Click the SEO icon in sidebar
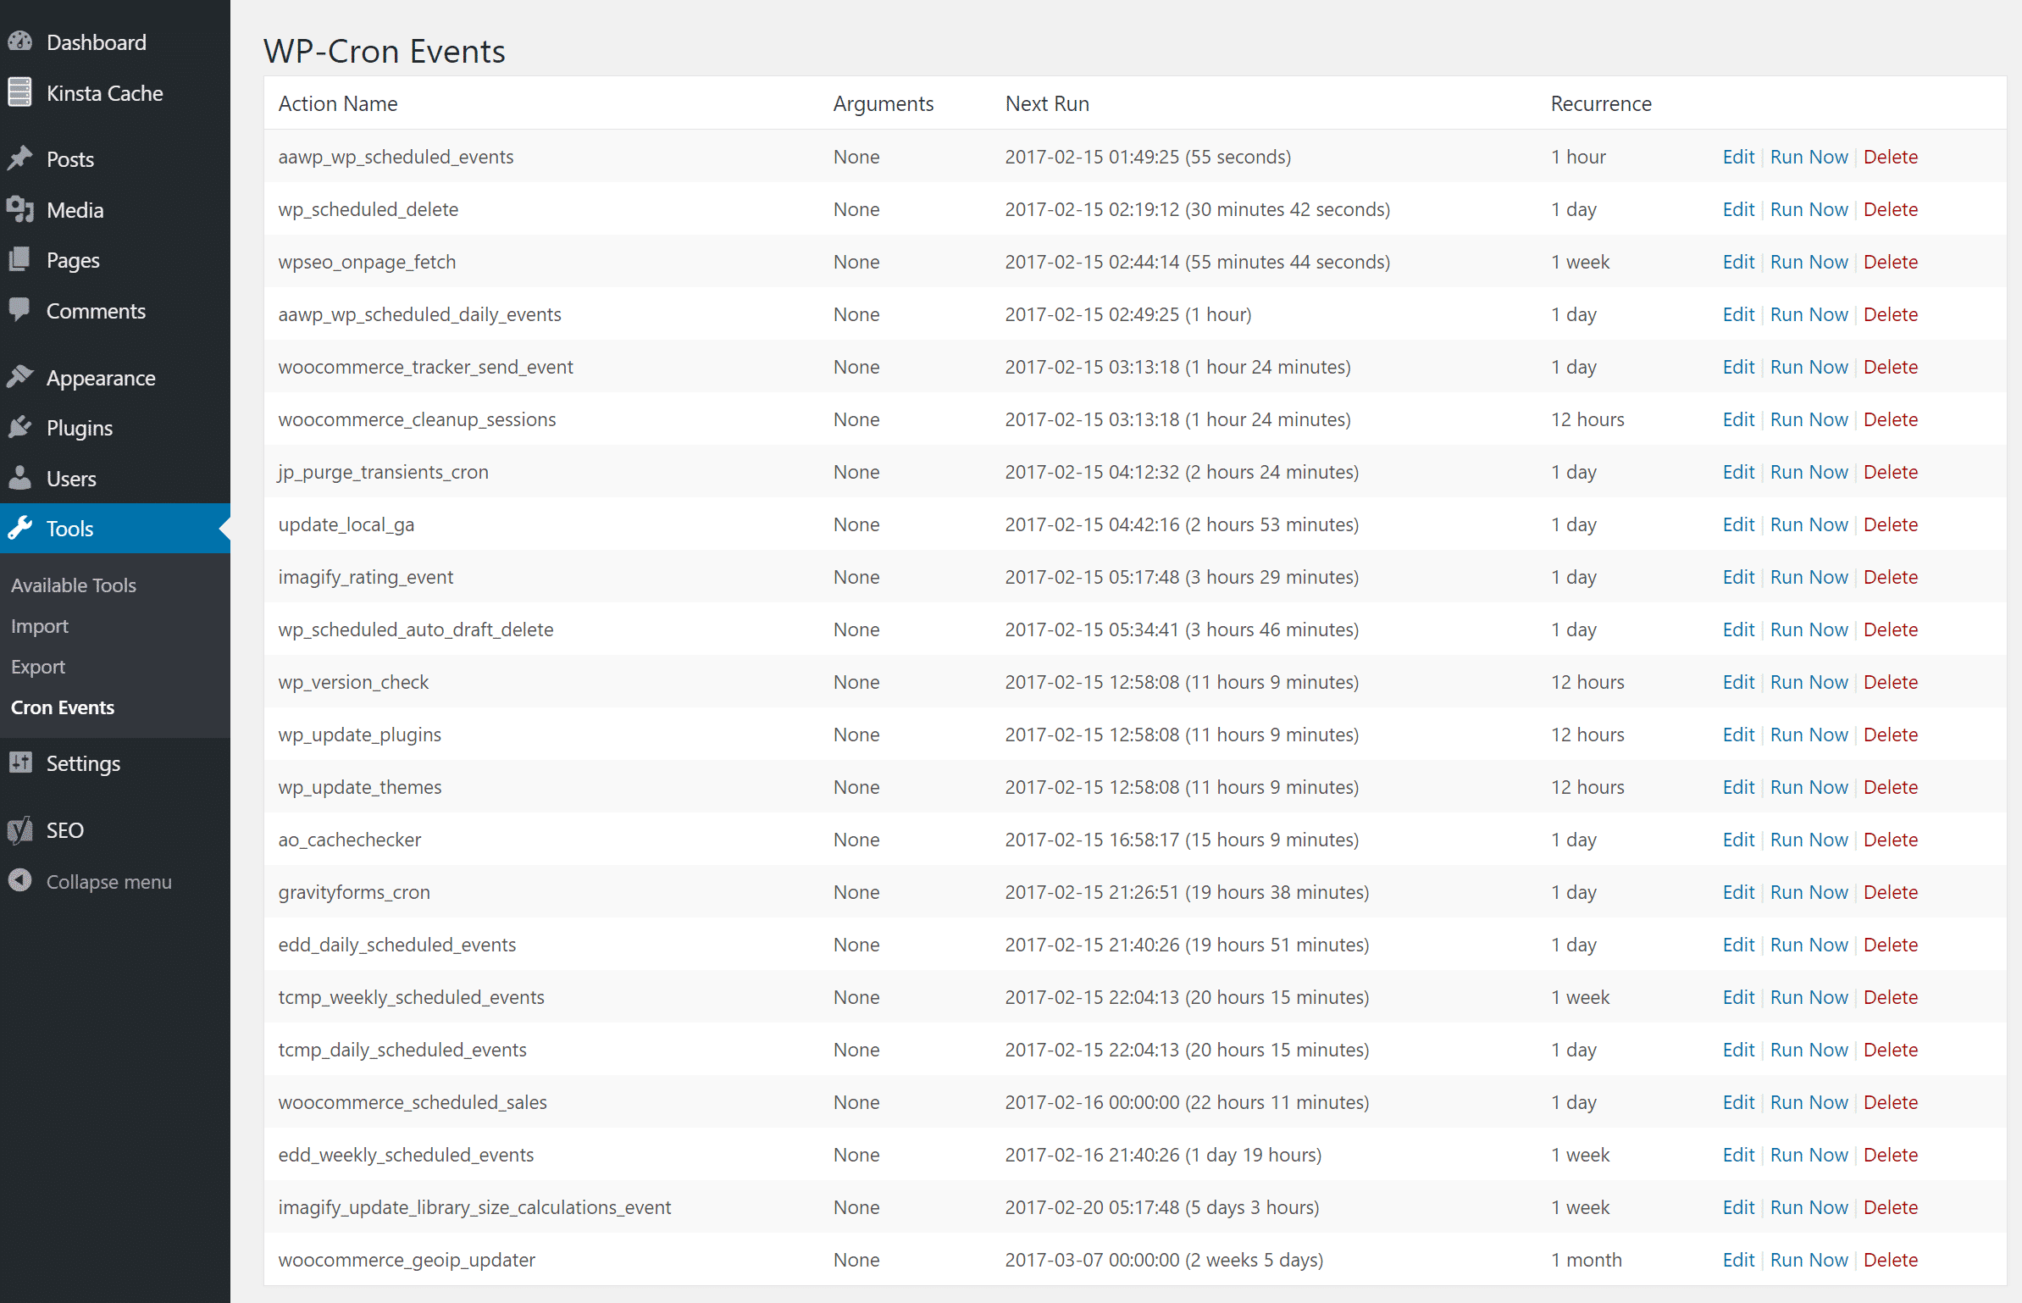The height and width of the screenshot is (1303, 2022). tap(22, 829)
